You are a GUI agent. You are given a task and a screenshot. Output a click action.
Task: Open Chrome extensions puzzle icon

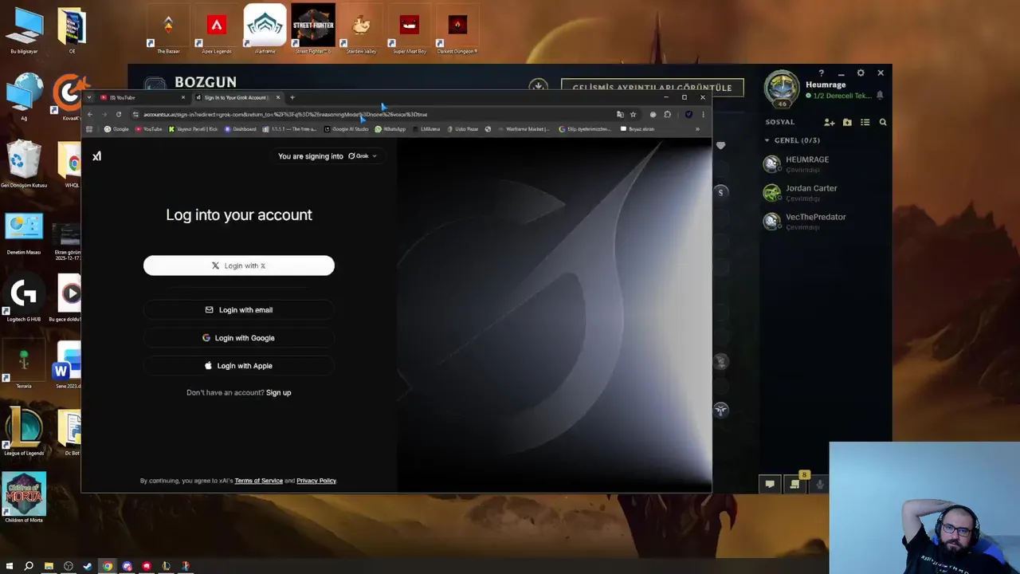pyautogui.click(x=668, y=114)
